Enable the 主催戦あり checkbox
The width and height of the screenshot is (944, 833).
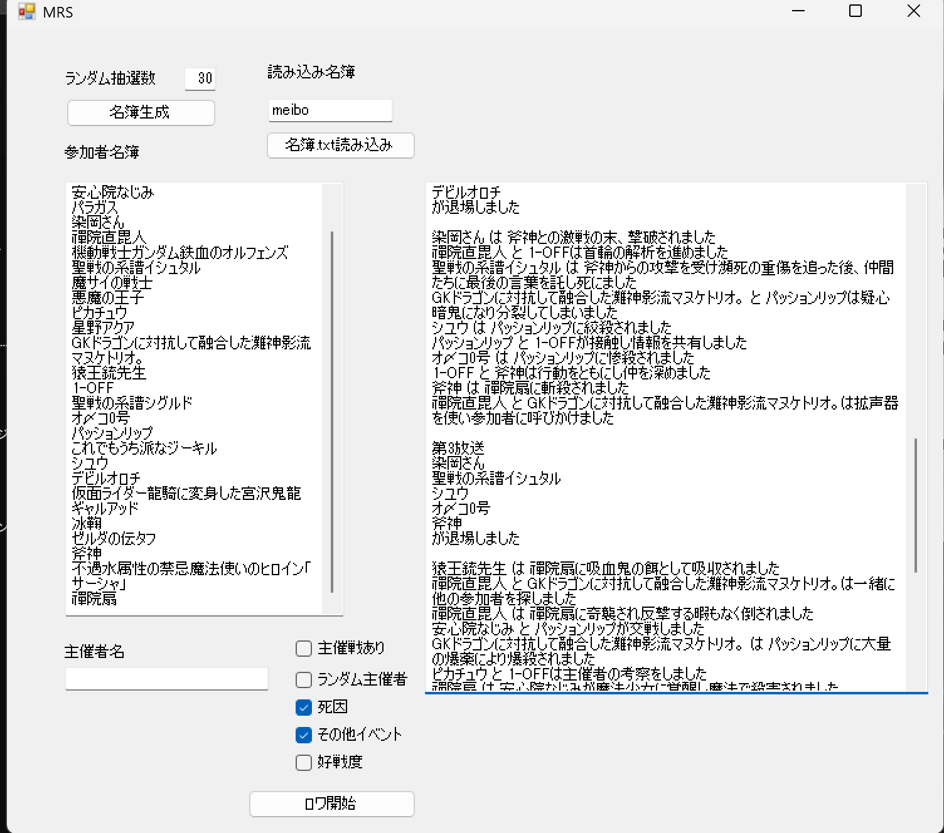pos(304,649)
